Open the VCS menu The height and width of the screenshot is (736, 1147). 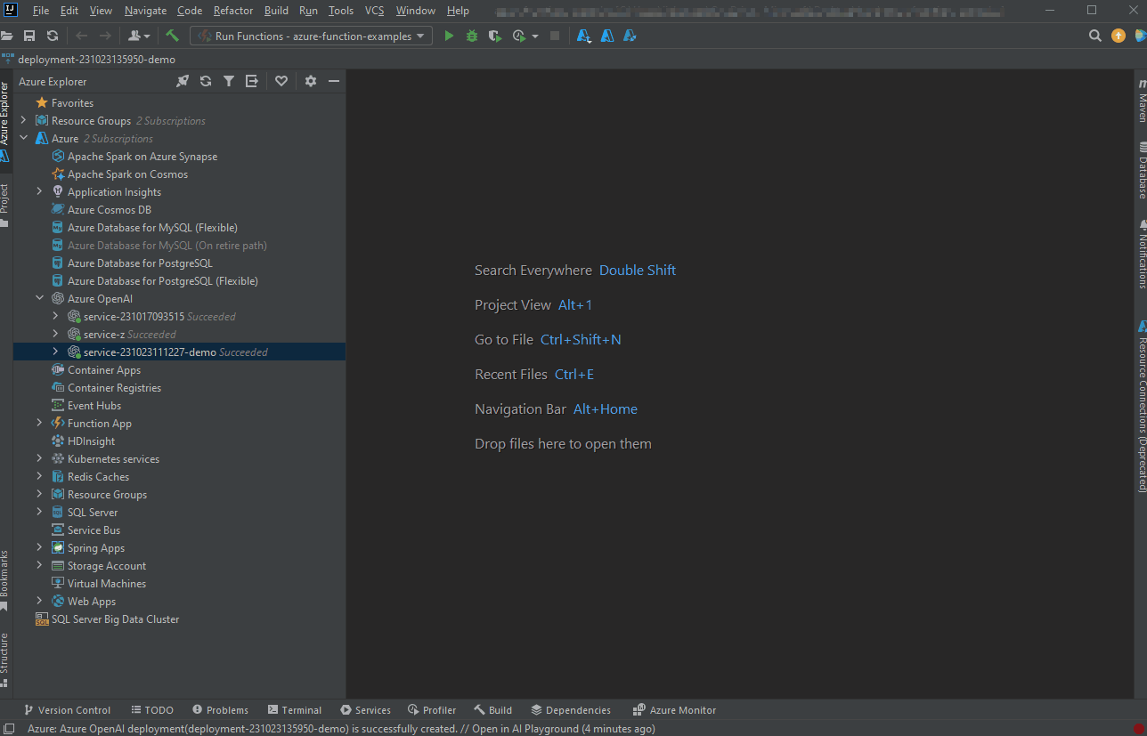coord(375,11)
